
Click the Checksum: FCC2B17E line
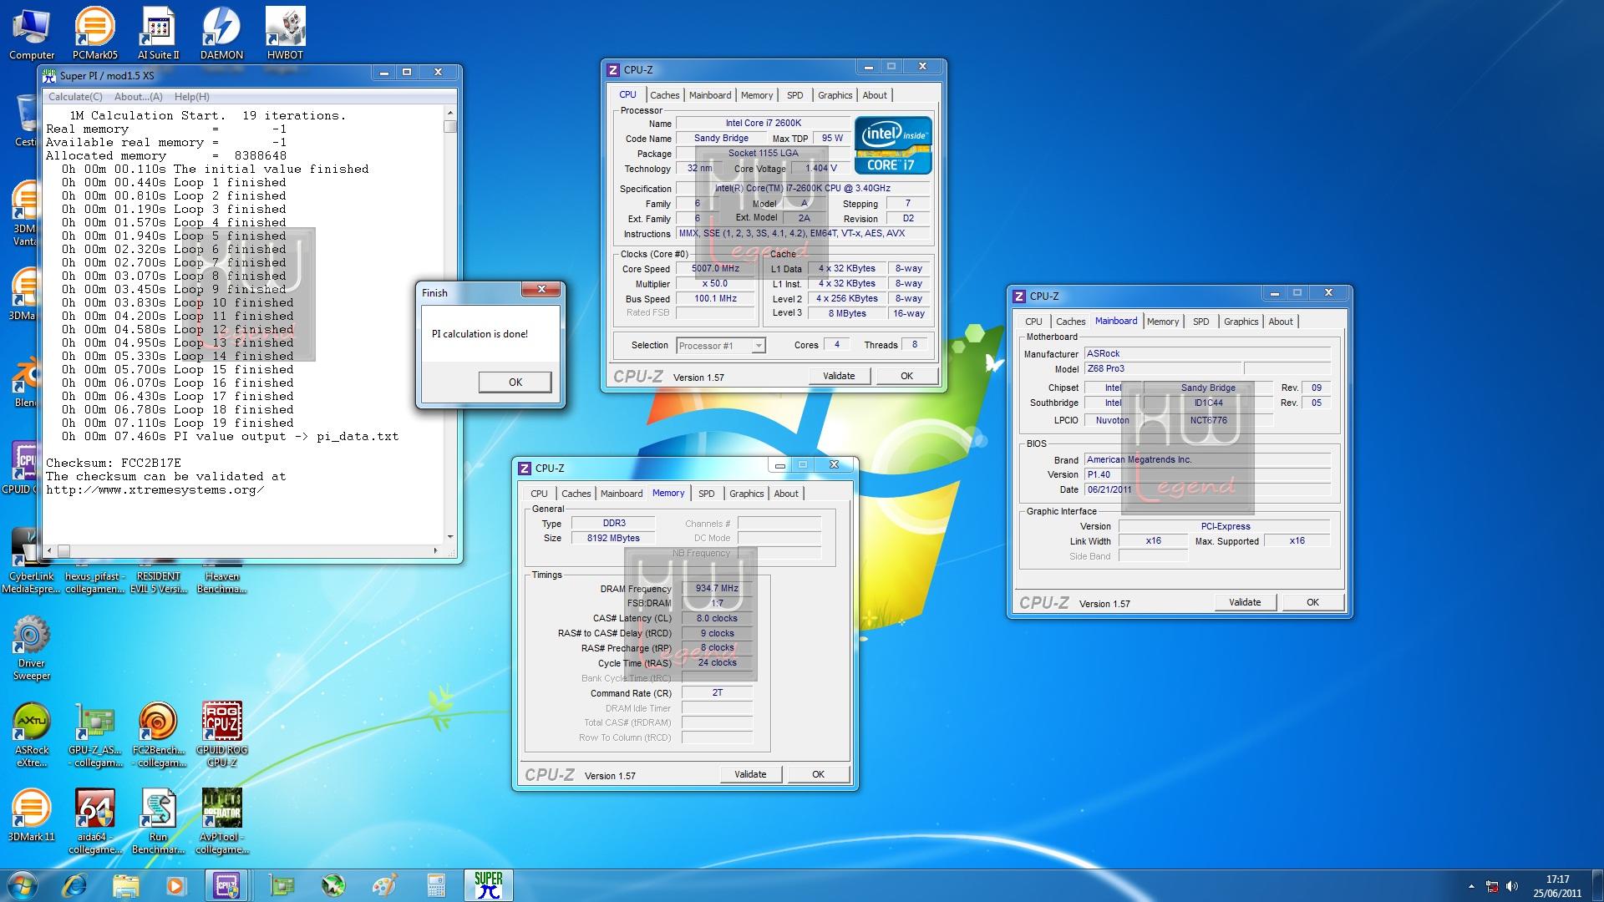(x=114, y=463)
